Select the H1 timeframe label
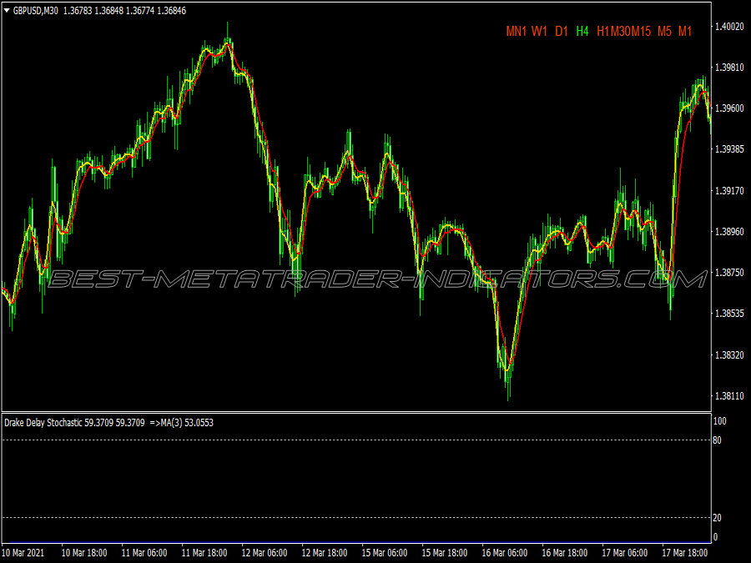Viewport: 751px width, 563px height. pyautogui.click(x=602, y=32)
